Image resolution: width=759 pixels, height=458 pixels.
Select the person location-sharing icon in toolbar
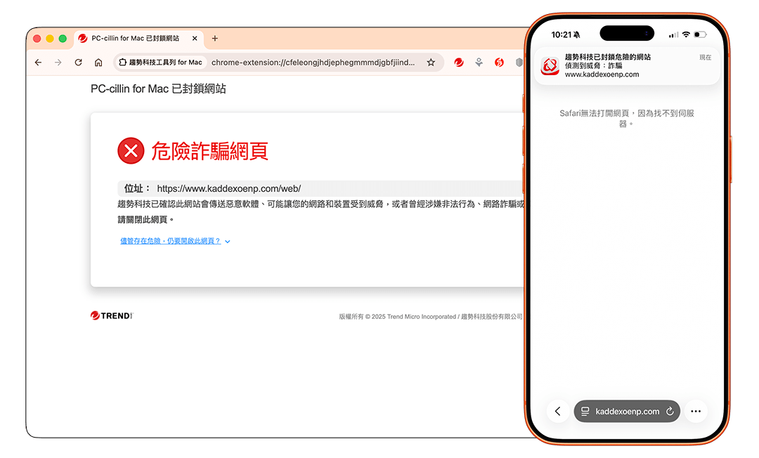tap(479, 63)
